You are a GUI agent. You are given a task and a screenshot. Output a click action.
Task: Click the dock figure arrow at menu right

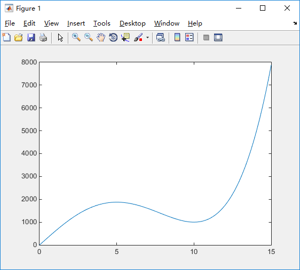(295, 23)
